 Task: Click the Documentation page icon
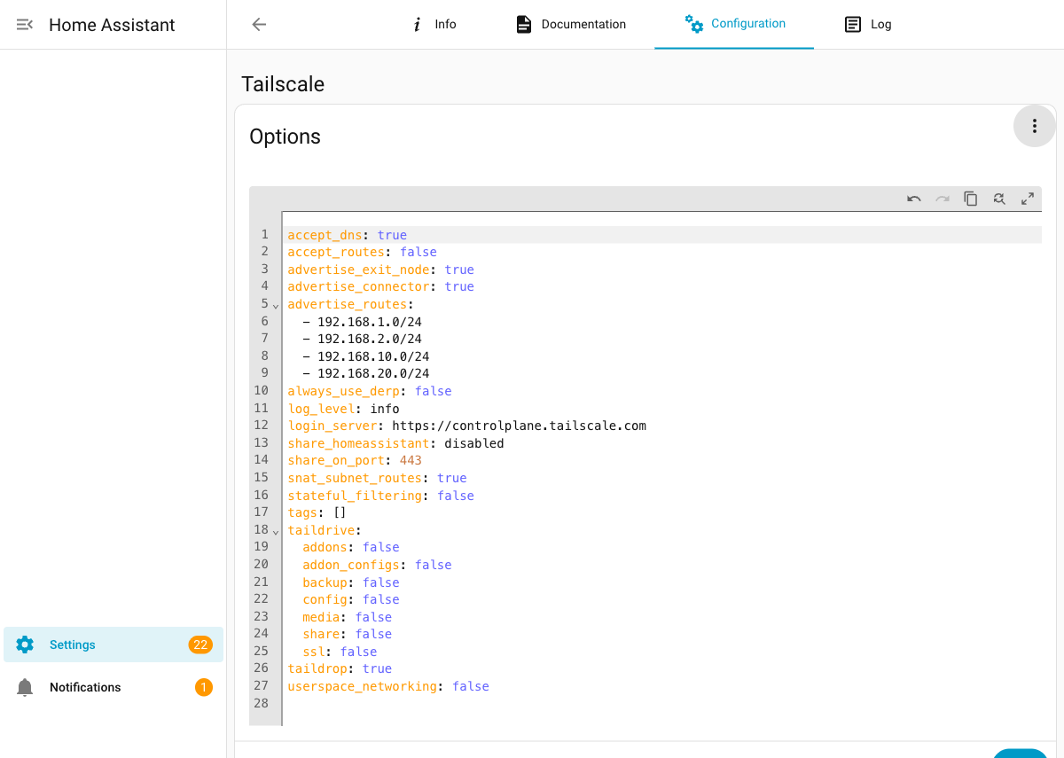click(x=524, y=25)
